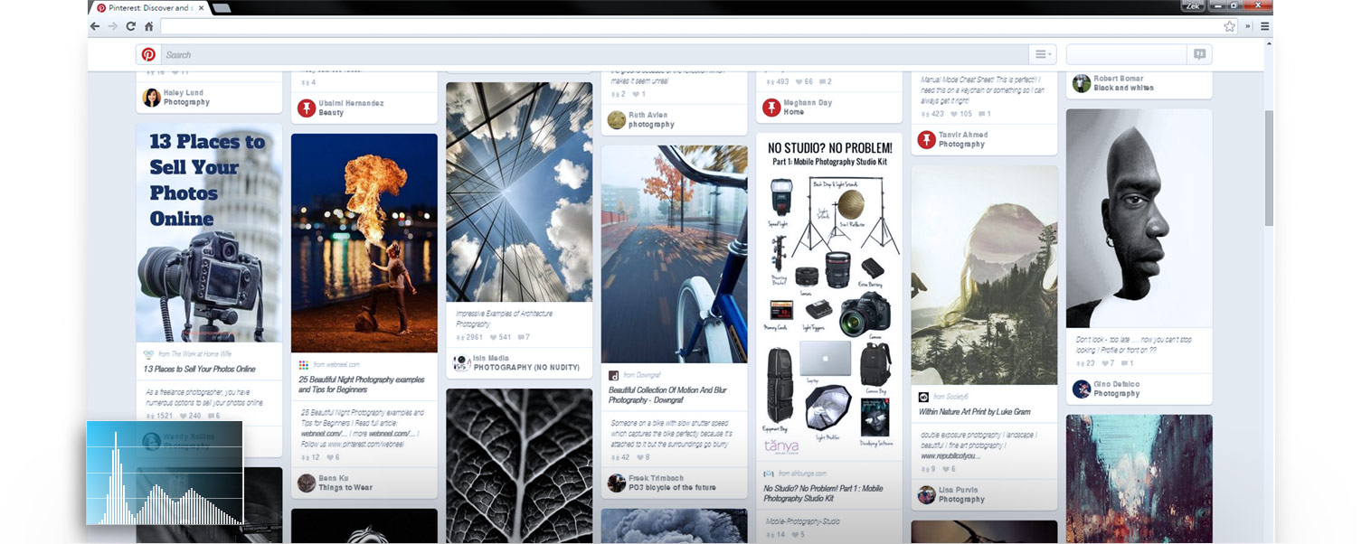Open 'Things to Wear' board link
This screenshot has height=544, width=1371.
pyautogui.click(x=345, y=487)
